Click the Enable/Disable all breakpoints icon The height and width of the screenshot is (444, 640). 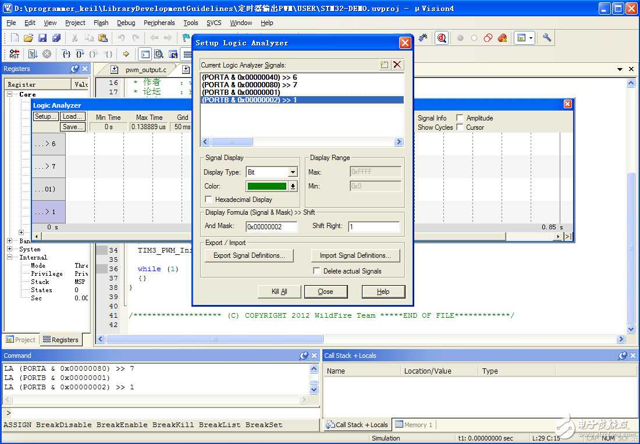tap(488, 38)
